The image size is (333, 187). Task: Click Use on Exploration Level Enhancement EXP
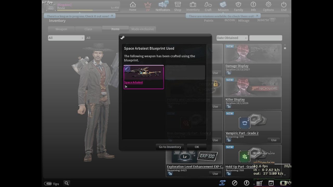tap(215, 174)
